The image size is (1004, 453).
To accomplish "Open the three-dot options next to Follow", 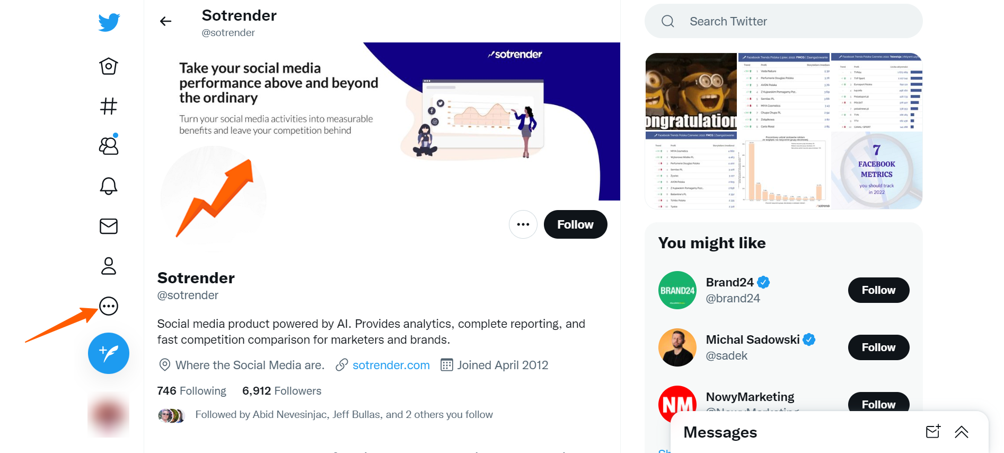I will tap(523, 224).
